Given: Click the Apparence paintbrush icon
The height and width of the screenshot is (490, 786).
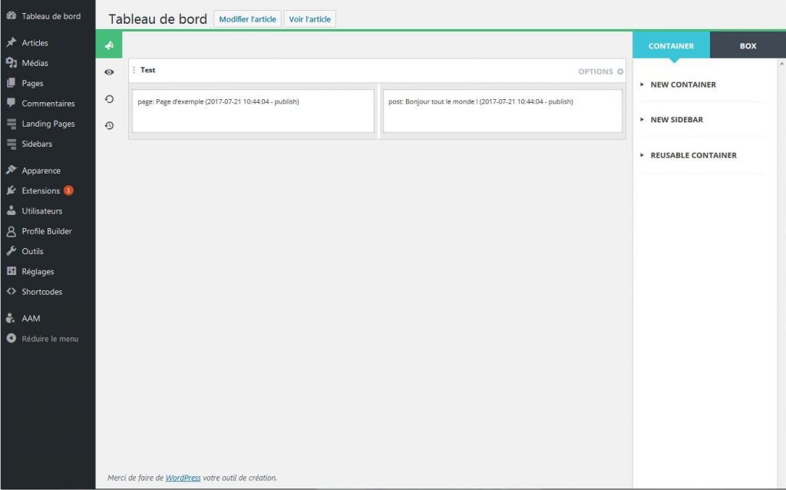Looking at the screenshot, I should coord(11,170).
